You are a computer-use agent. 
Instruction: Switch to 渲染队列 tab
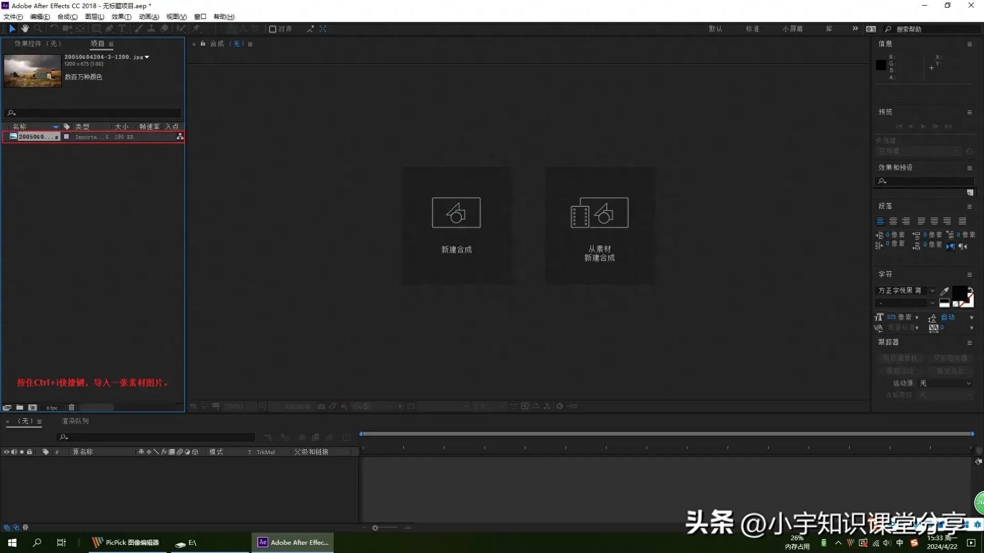point(75,421)
